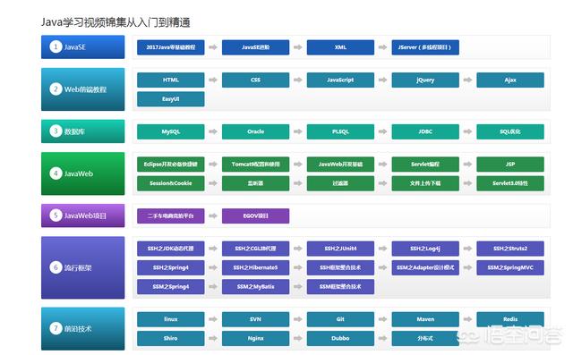
Task: Click the EGOV项目 button
Action: [x=255, y=216]
